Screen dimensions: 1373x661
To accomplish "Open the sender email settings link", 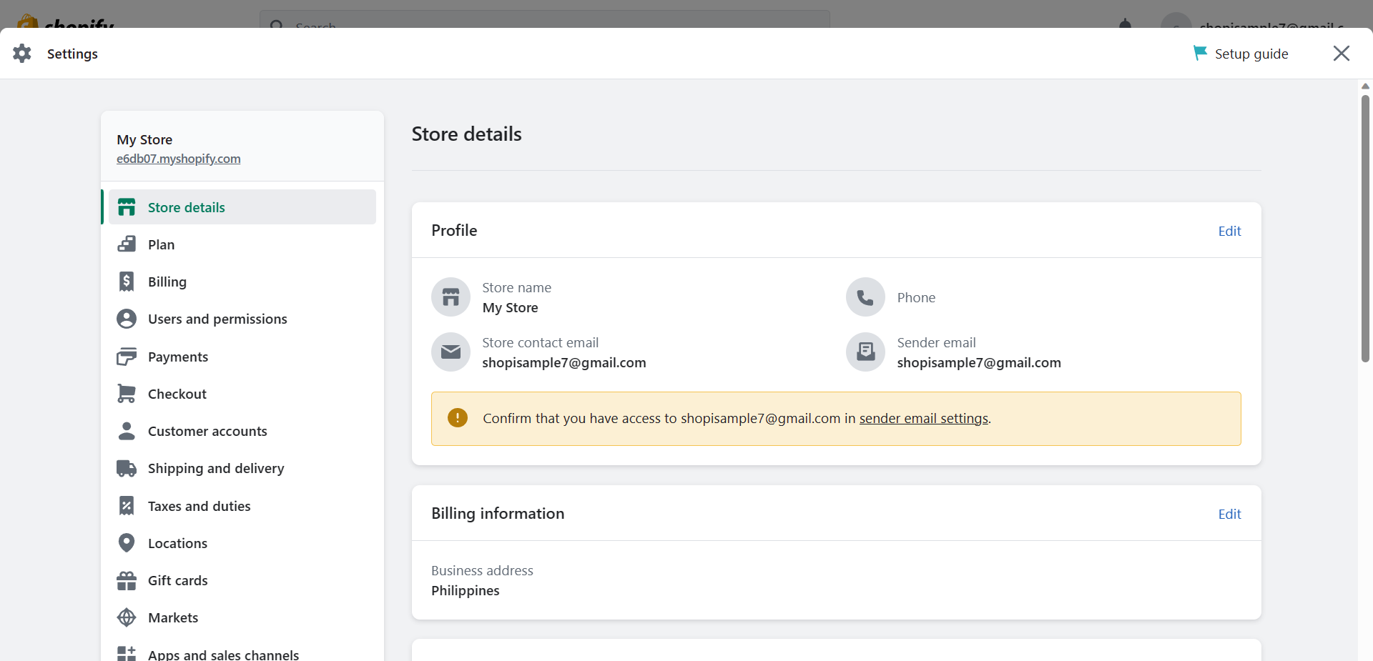I will point(924,418).
